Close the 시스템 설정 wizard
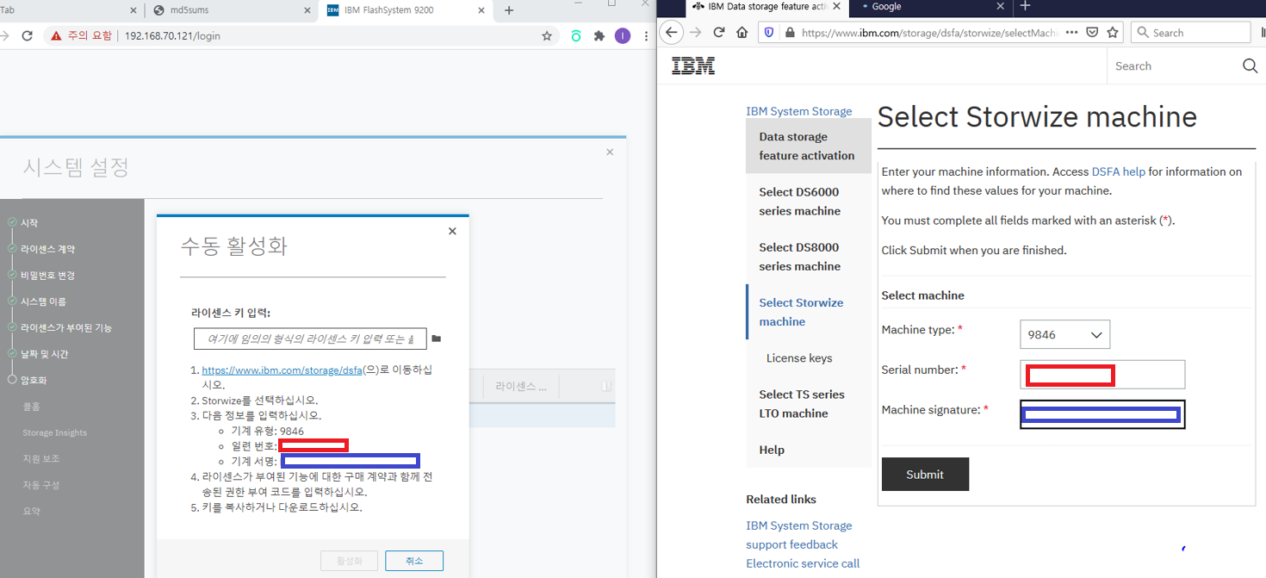 pyautogui.click(x=610, y=152)
